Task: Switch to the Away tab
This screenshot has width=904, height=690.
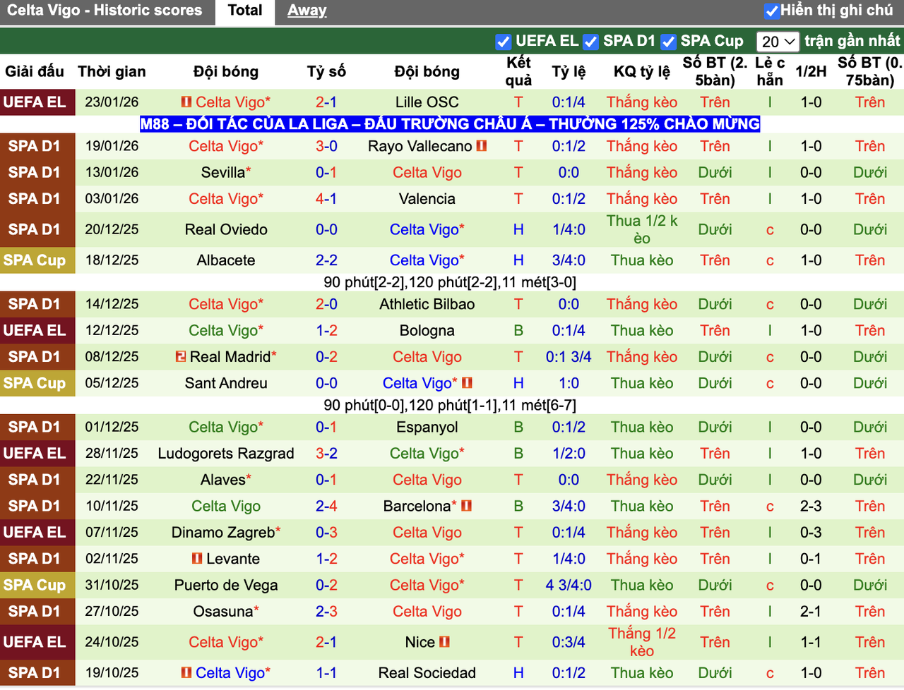Action: [307, 11]
